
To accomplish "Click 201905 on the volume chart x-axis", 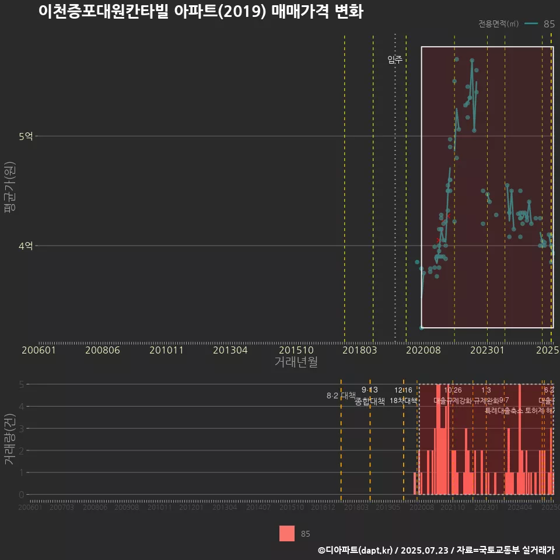I will 388,507.
